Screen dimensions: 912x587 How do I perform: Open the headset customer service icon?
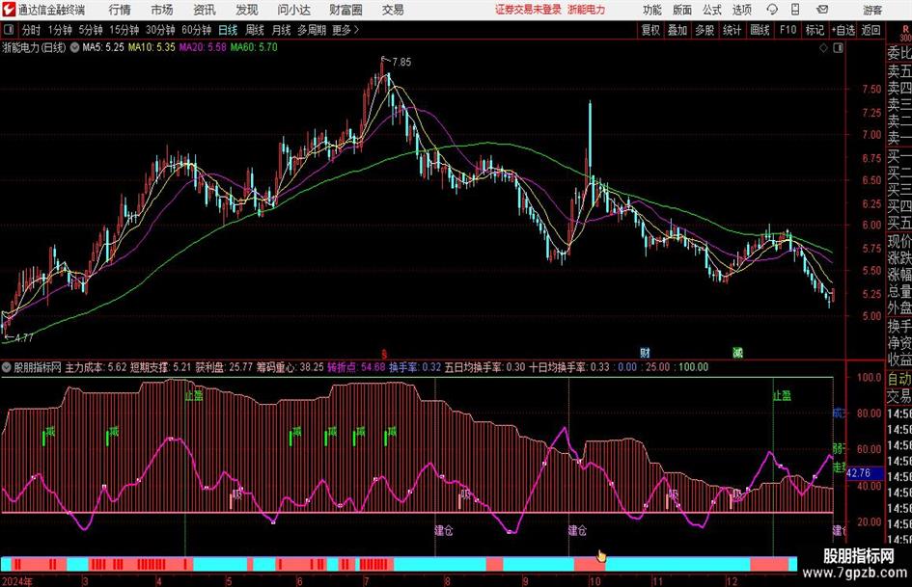coord(772,10)
